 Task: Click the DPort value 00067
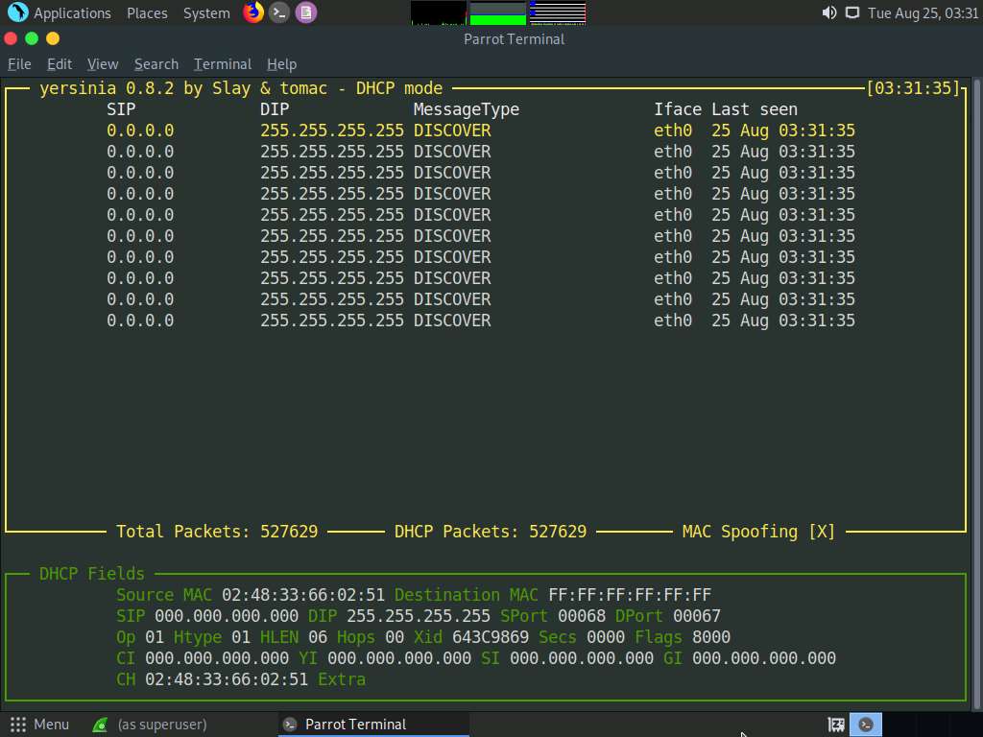pyautogui.click(x=697, y=616)
